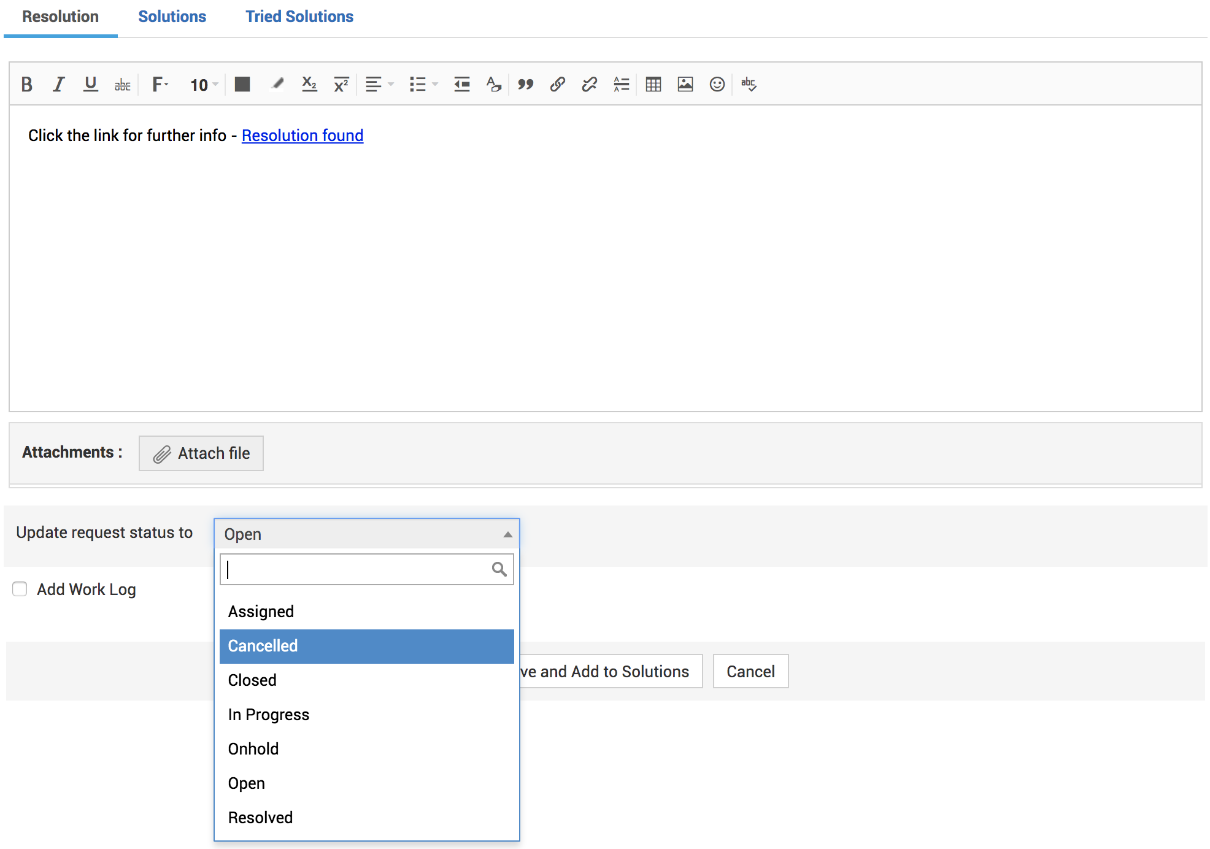
Task: Select Cancelled status option
Action: 367,646
